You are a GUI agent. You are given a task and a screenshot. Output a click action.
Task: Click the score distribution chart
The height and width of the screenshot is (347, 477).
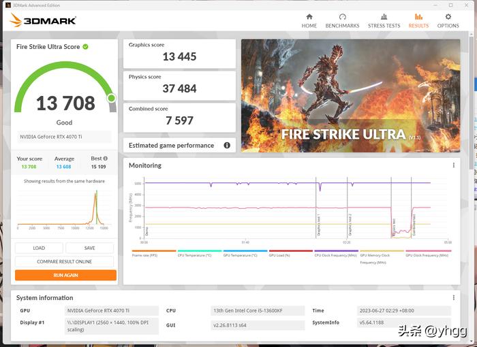coord(63,209)
